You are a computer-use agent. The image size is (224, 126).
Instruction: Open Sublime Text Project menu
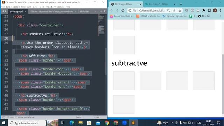pyautogui.click(x=49, y=7)
